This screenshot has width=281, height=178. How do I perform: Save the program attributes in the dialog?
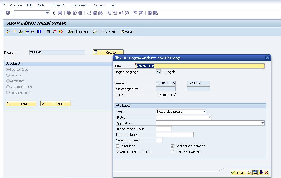(238, 172)
